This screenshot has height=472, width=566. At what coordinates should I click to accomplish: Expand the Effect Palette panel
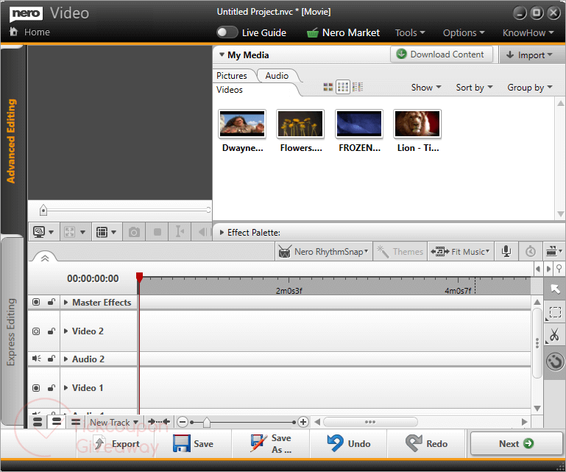222,233
